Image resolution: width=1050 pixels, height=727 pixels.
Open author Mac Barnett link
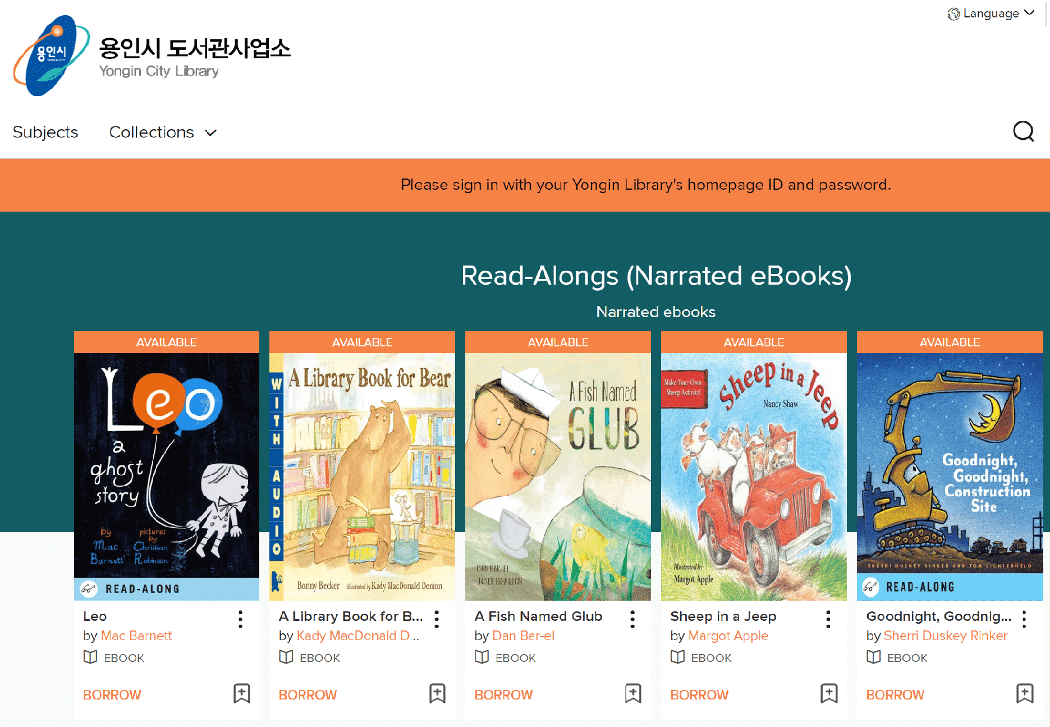coord(136,635)
